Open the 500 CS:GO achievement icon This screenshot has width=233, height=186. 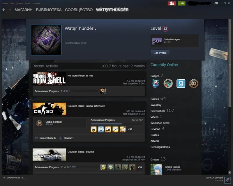click(x=108, y=129)
